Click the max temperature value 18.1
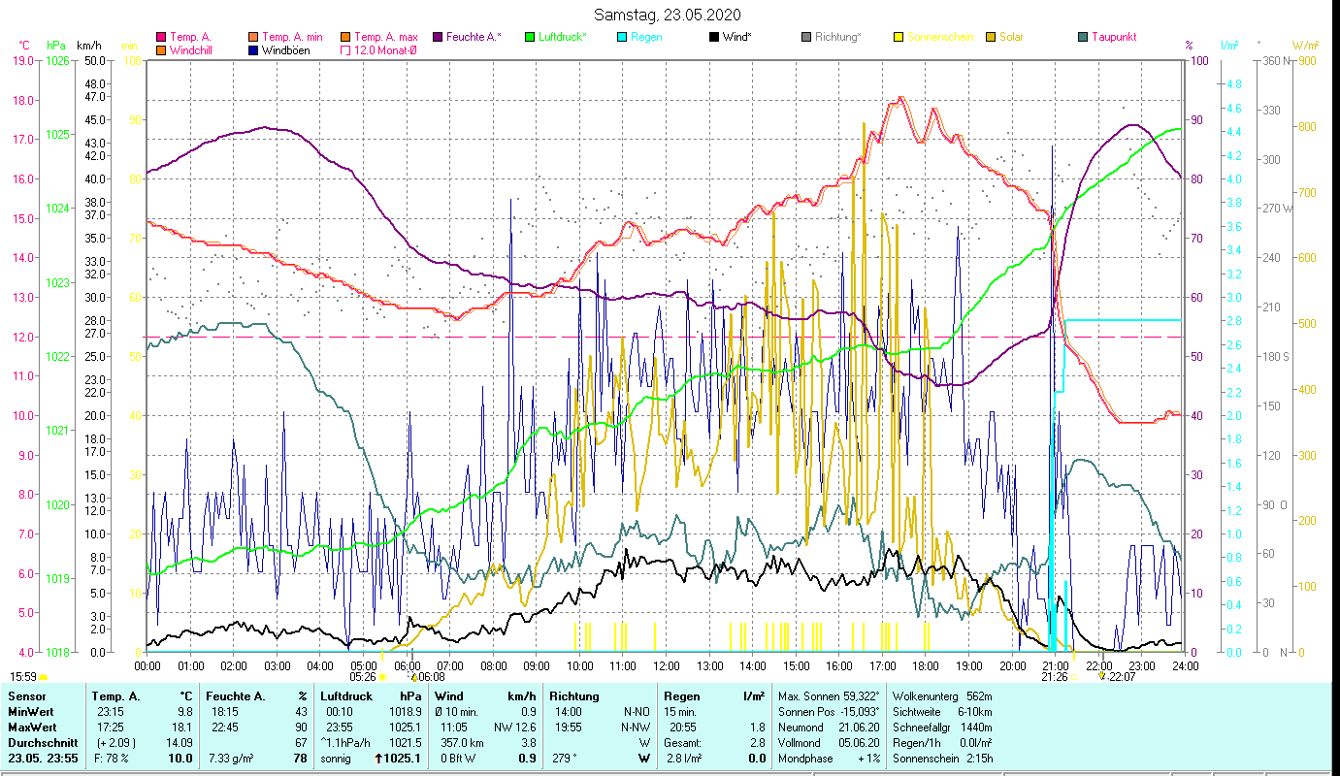 click(182, 727)
